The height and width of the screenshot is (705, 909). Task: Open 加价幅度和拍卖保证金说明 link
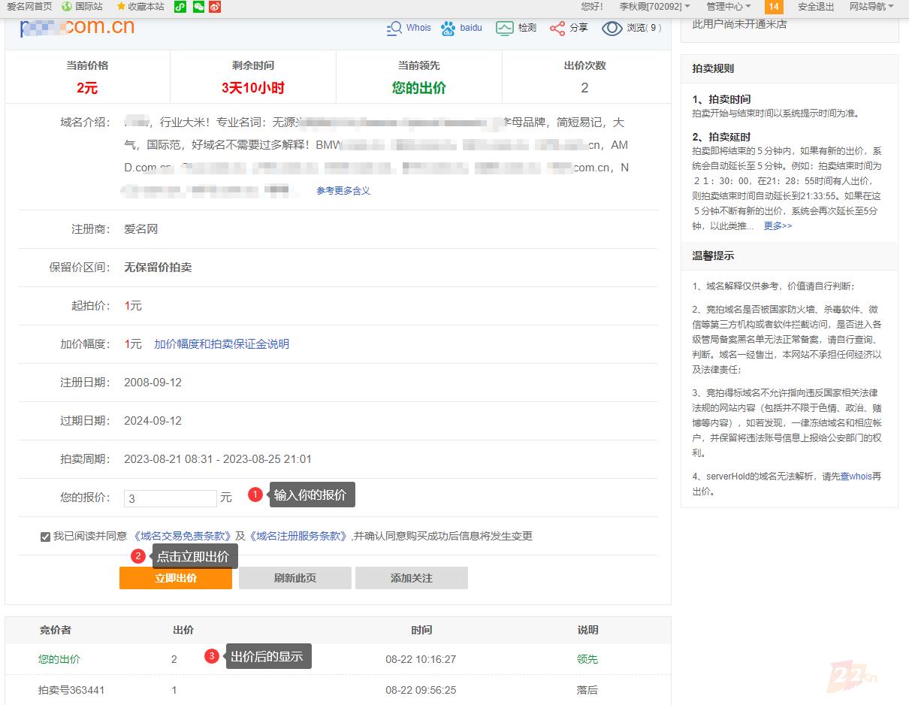click(222, 344)
